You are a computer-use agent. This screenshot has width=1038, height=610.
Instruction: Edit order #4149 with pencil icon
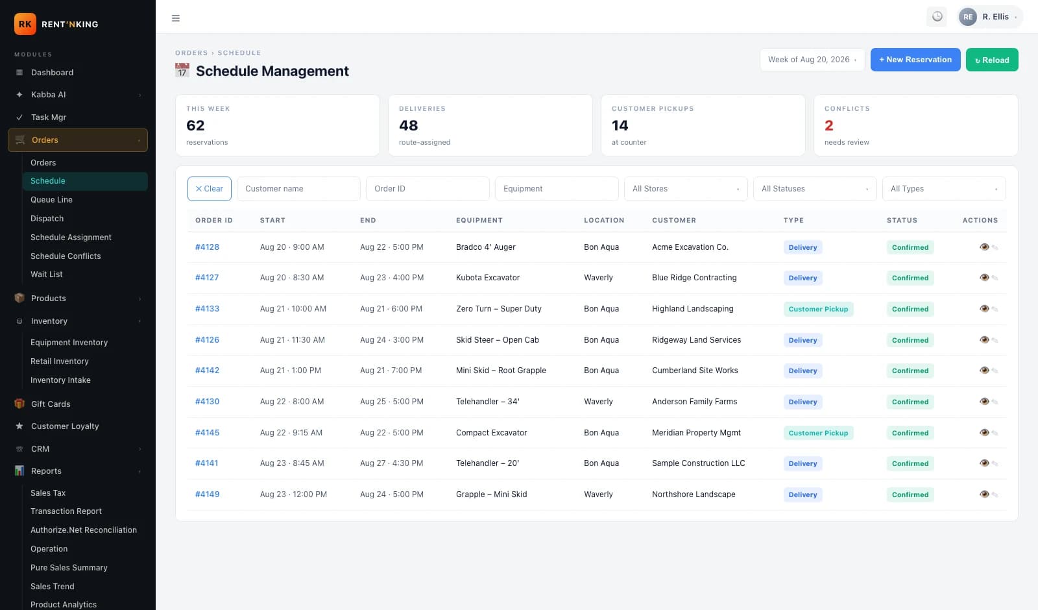coord(995,495)
